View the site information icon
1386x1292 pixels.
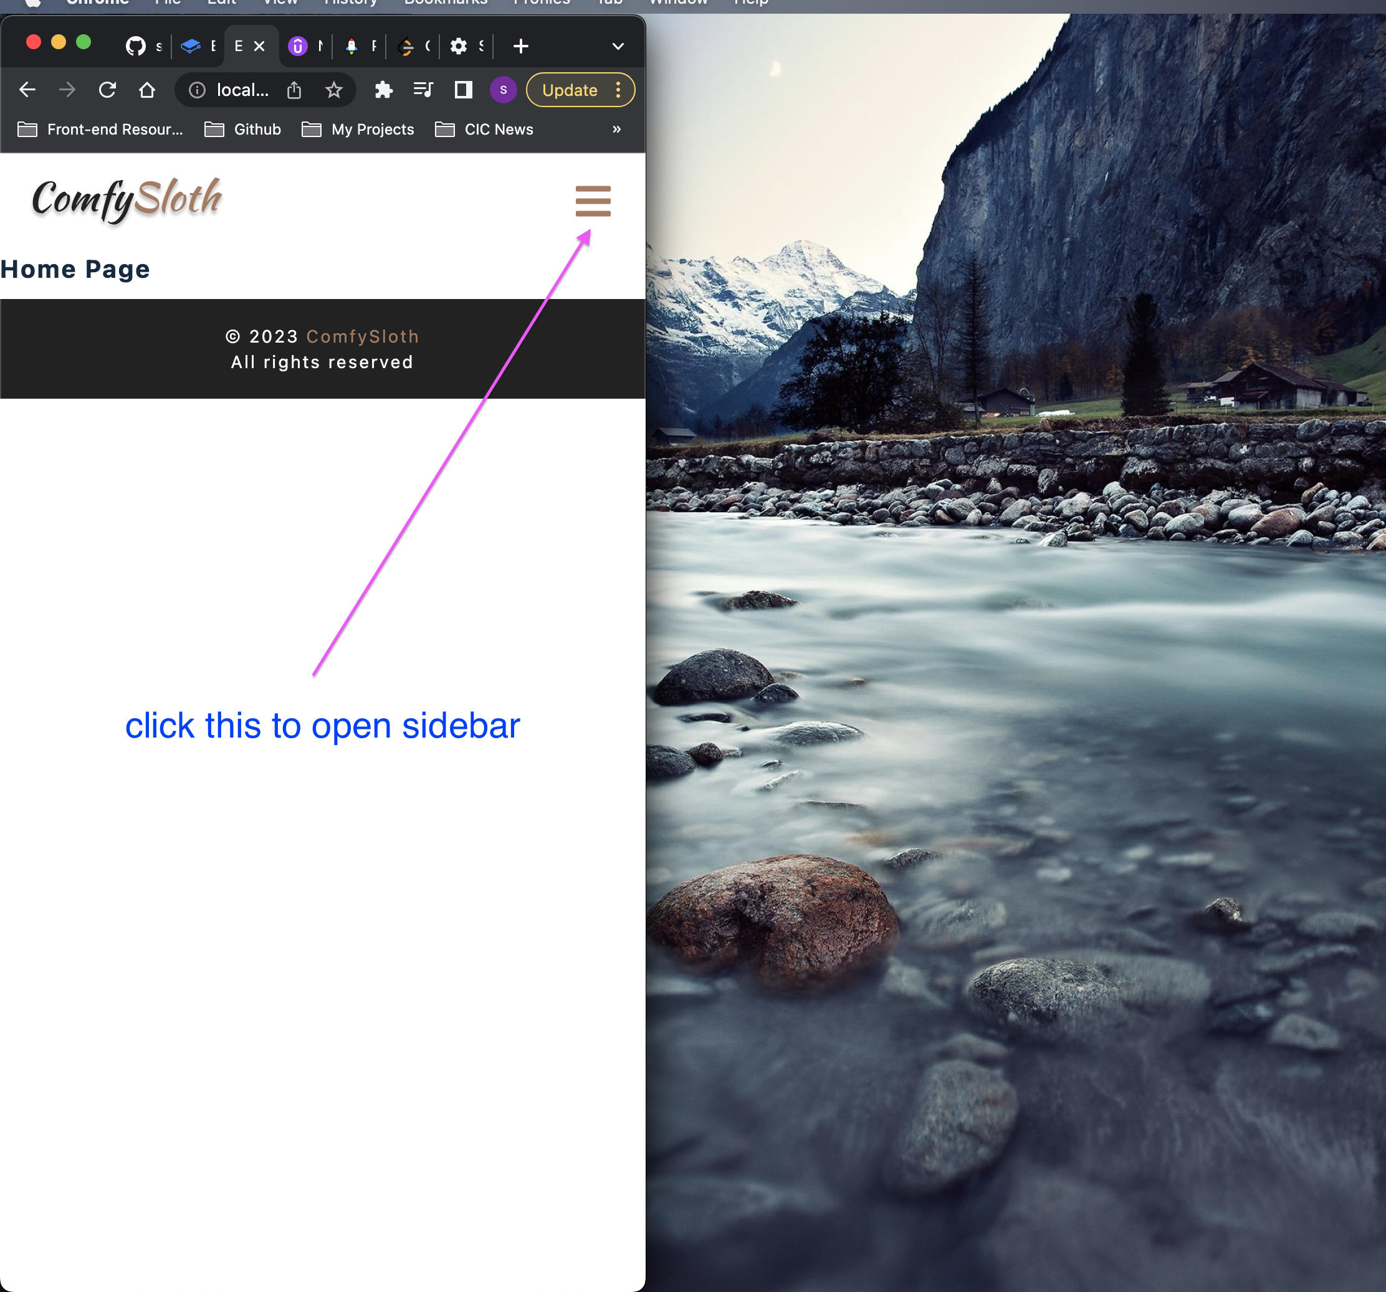(198, 90)
